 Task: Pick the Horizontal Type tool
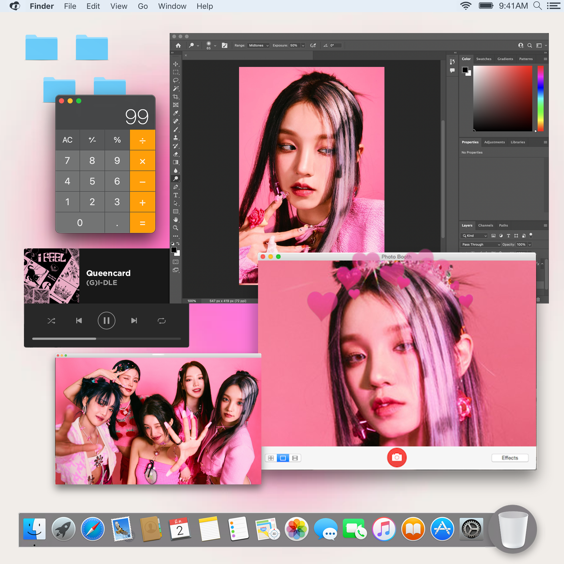point(175,195)
